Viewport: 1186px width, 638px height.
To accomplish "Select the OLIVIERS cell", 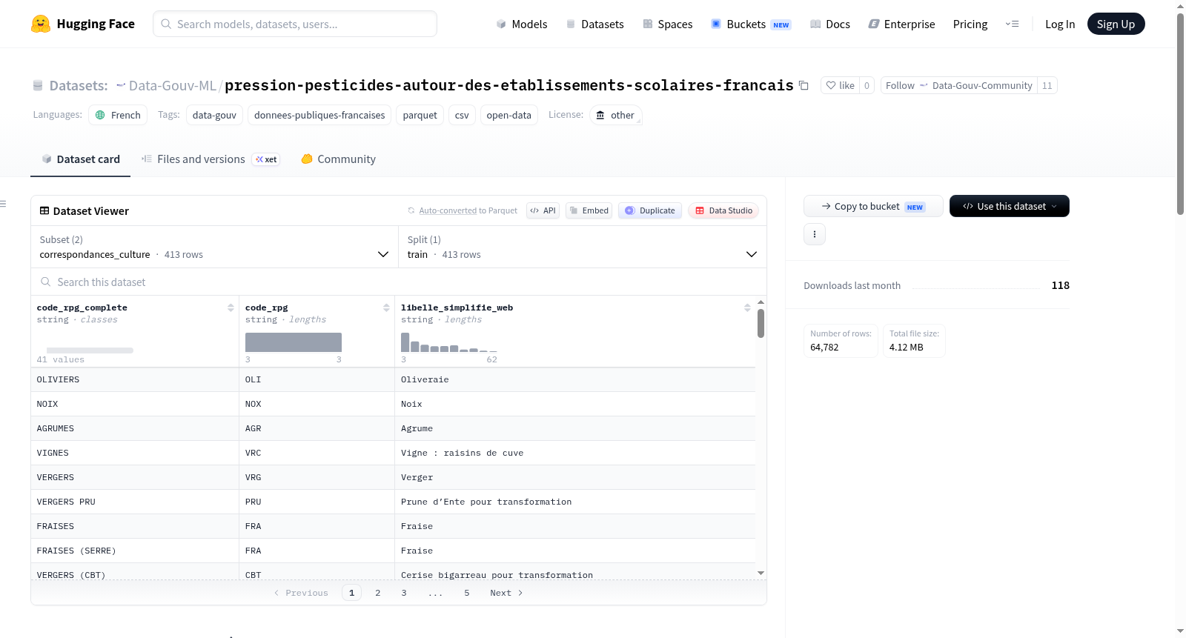I will 135,379.
